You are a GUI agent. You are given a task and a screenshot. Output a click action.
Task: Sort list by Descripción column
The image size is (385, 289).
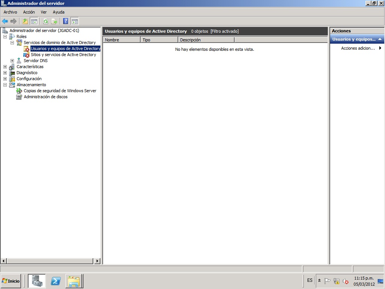coord(206,40)
